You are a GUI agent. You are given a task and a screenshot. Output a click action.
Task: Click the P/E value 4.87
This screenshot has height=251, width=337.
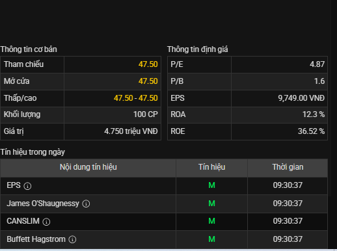click(x=317, y=64)
